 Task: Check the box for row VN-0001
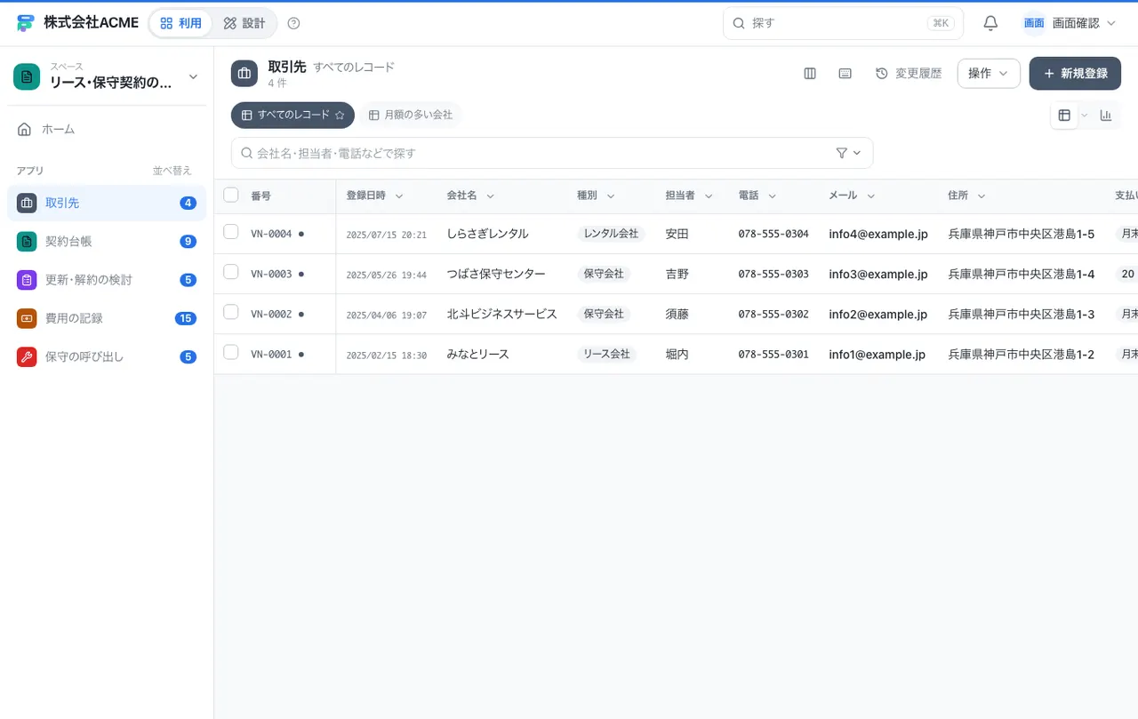click(231, 352)
